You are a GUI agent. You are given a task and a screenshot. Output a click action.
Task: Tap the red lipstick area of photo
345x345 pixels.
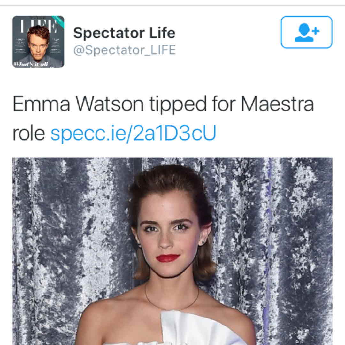(168, 258)
